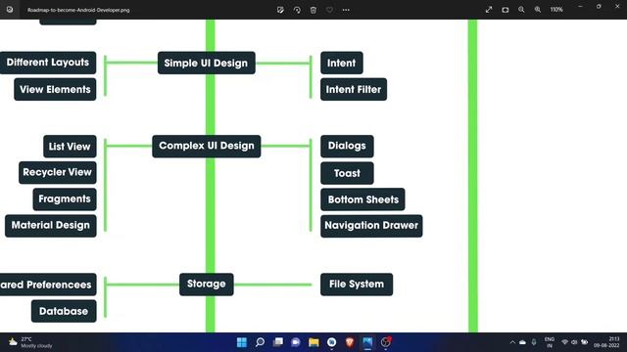Click the List View box
Screen dimensions: 627x352
pyautogui.click(x=70, y=147)
